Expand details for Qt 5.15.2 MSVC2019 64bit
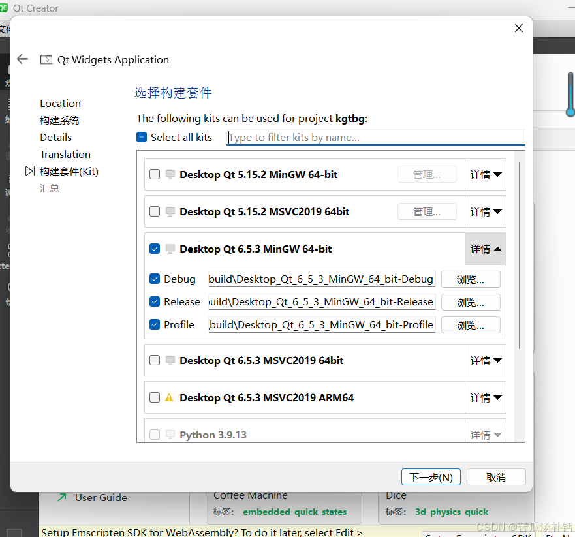This screenshot has width=575, height=537. (x=486, y=211)
